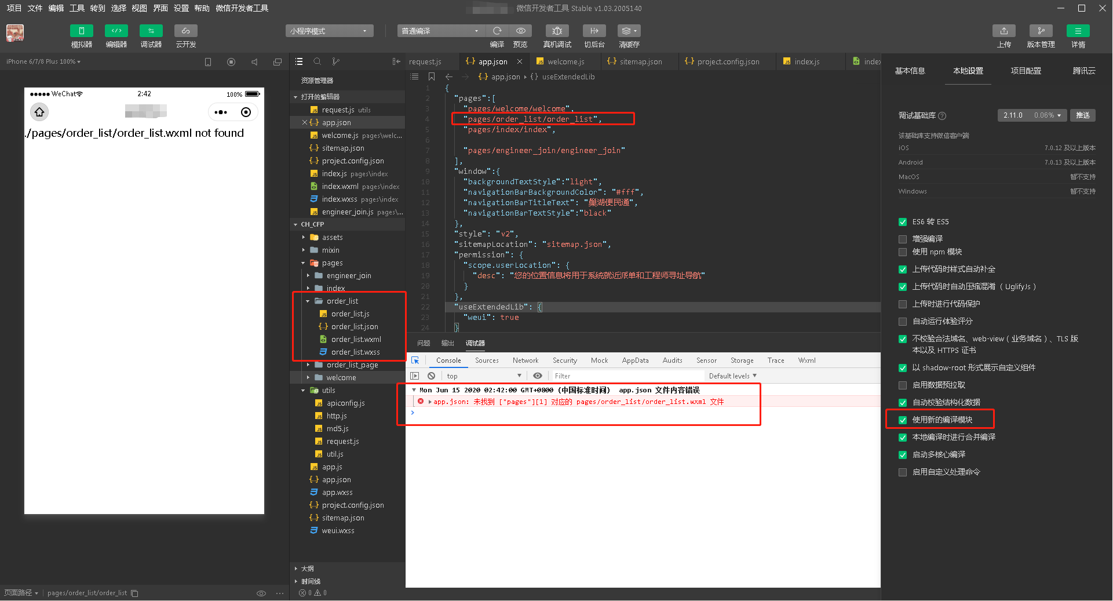Click the 上传 upload icon
1113x601 pixels.
click(x=1004, y=31)
